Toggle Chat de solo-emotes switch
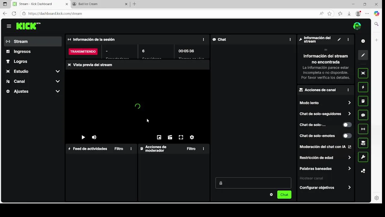The height and width of the screenshot is (217, 385). click(347, 136)
